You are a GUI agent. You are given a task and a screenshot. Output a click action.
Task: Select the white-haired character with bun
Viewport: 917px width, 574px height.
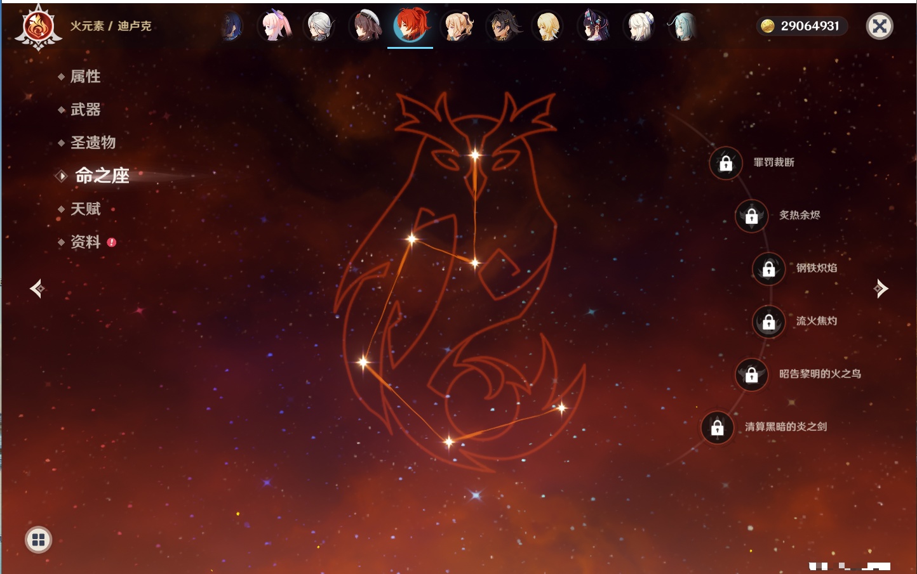[x=639, y=26]
